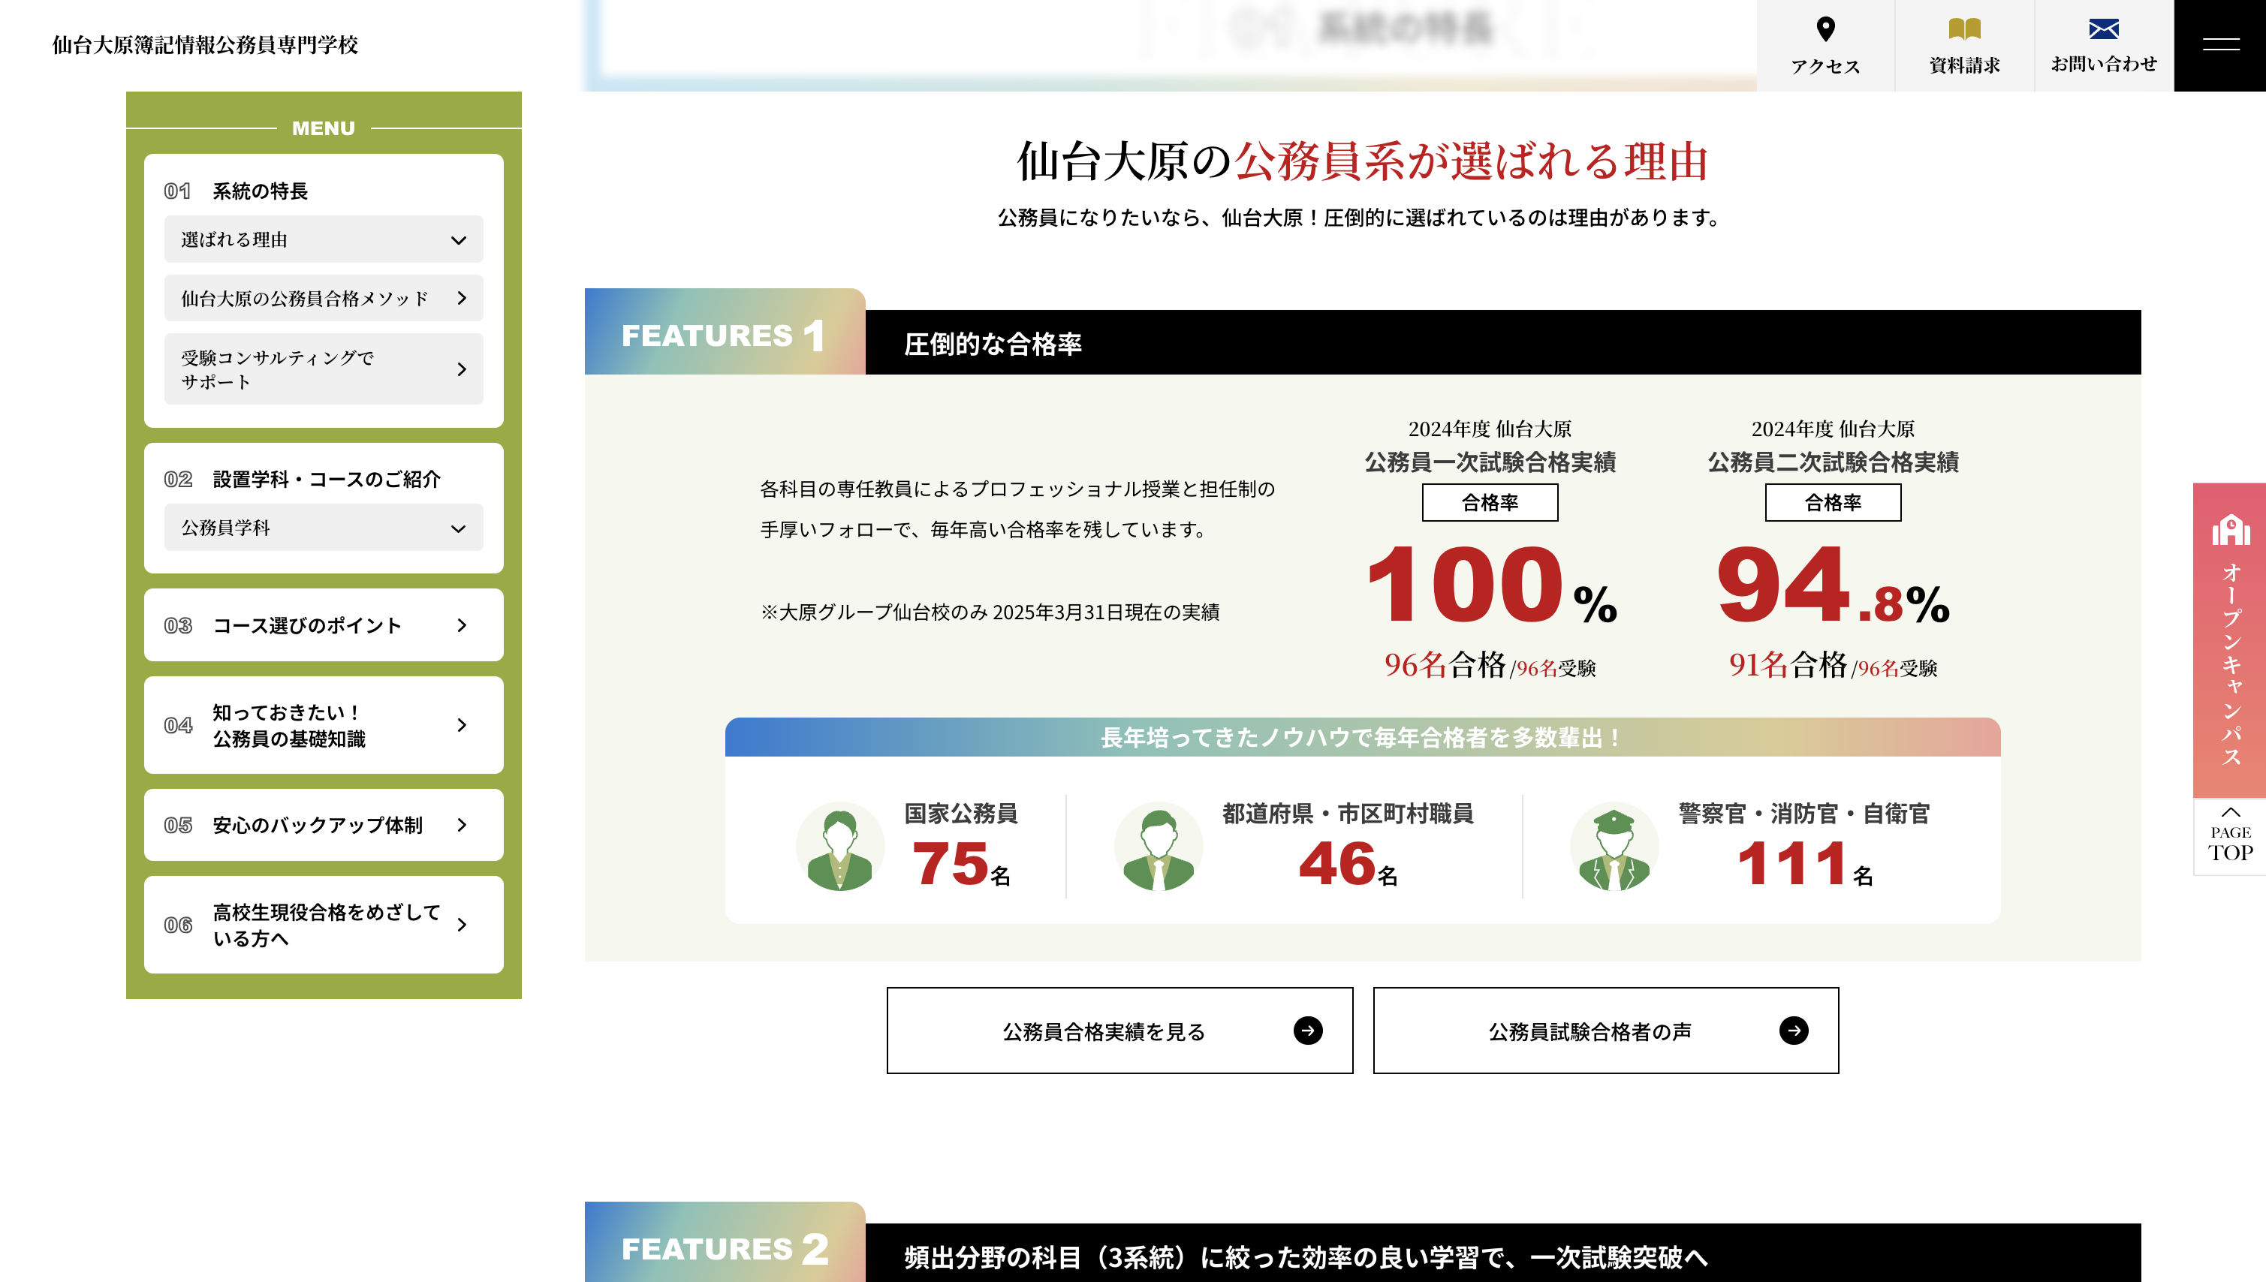Click the contact envelope icon

(x=2103, y=29)
